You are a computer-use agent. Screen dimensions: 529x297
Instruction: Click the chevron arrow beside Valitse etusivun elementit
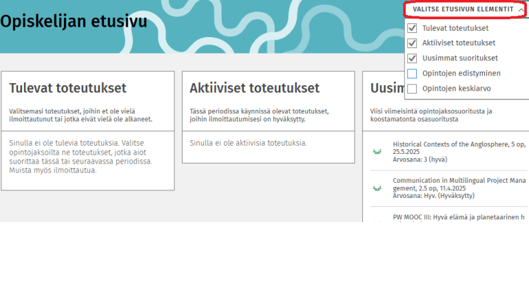tap(520, 10)
